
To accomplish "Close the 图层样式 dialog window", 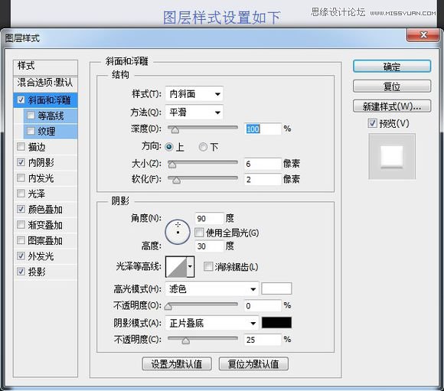I will (x=423, y=35).
